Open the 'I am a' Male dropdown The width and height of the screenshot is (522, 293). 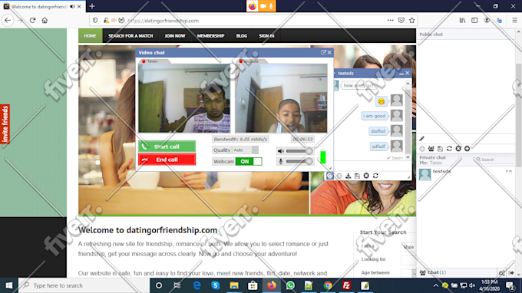[x=408, y=247]
